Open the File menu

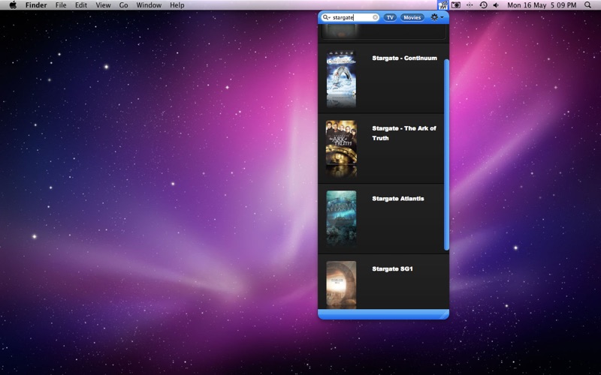[x=61, y=5]
